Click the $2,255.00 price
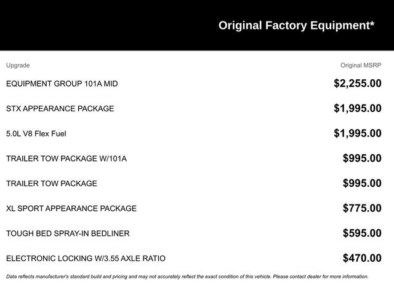 click(x=357, y=84)
